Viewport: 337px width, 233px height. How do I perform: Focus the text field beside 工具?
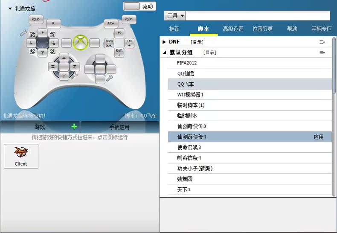point(258,16)
